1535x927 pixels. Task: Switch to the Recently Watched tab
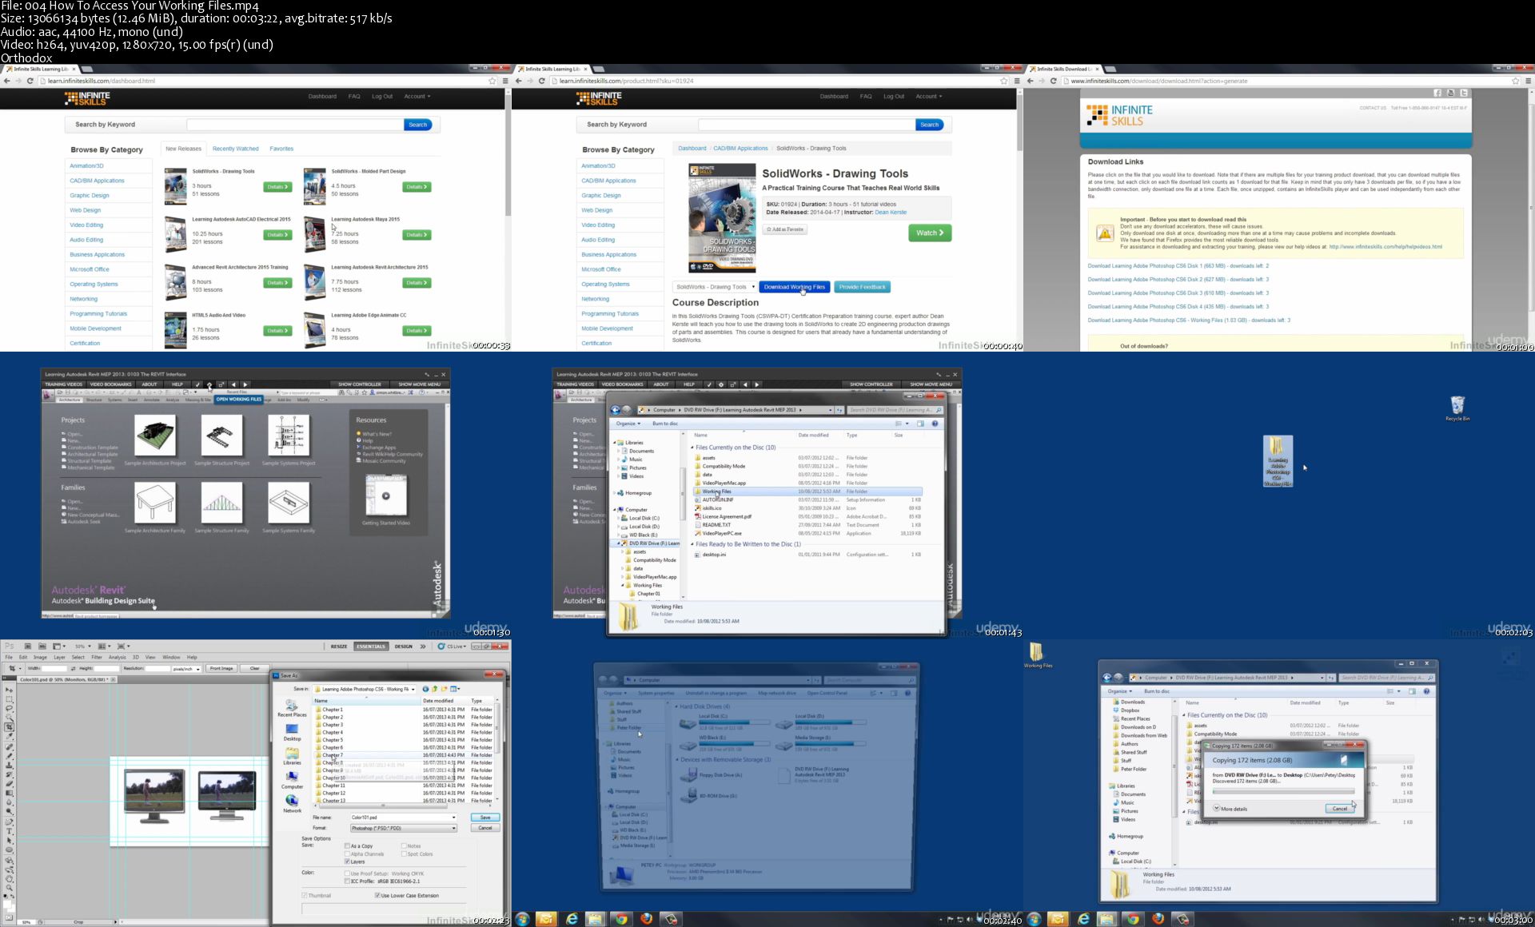click(235, 149)
